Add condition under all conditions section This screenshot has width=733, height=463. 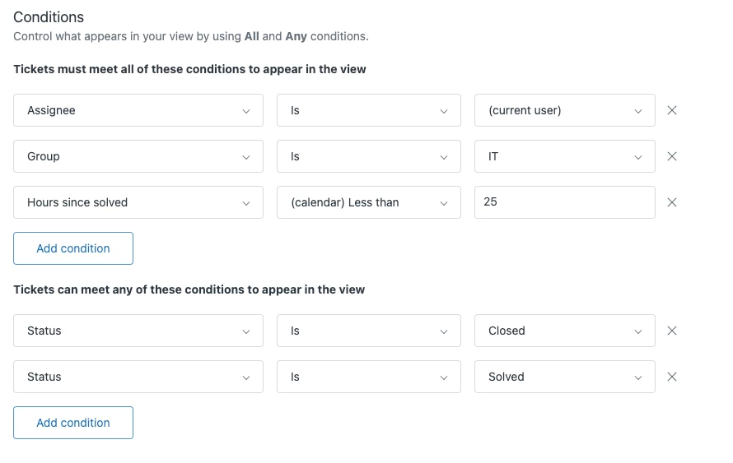(73, 248)
